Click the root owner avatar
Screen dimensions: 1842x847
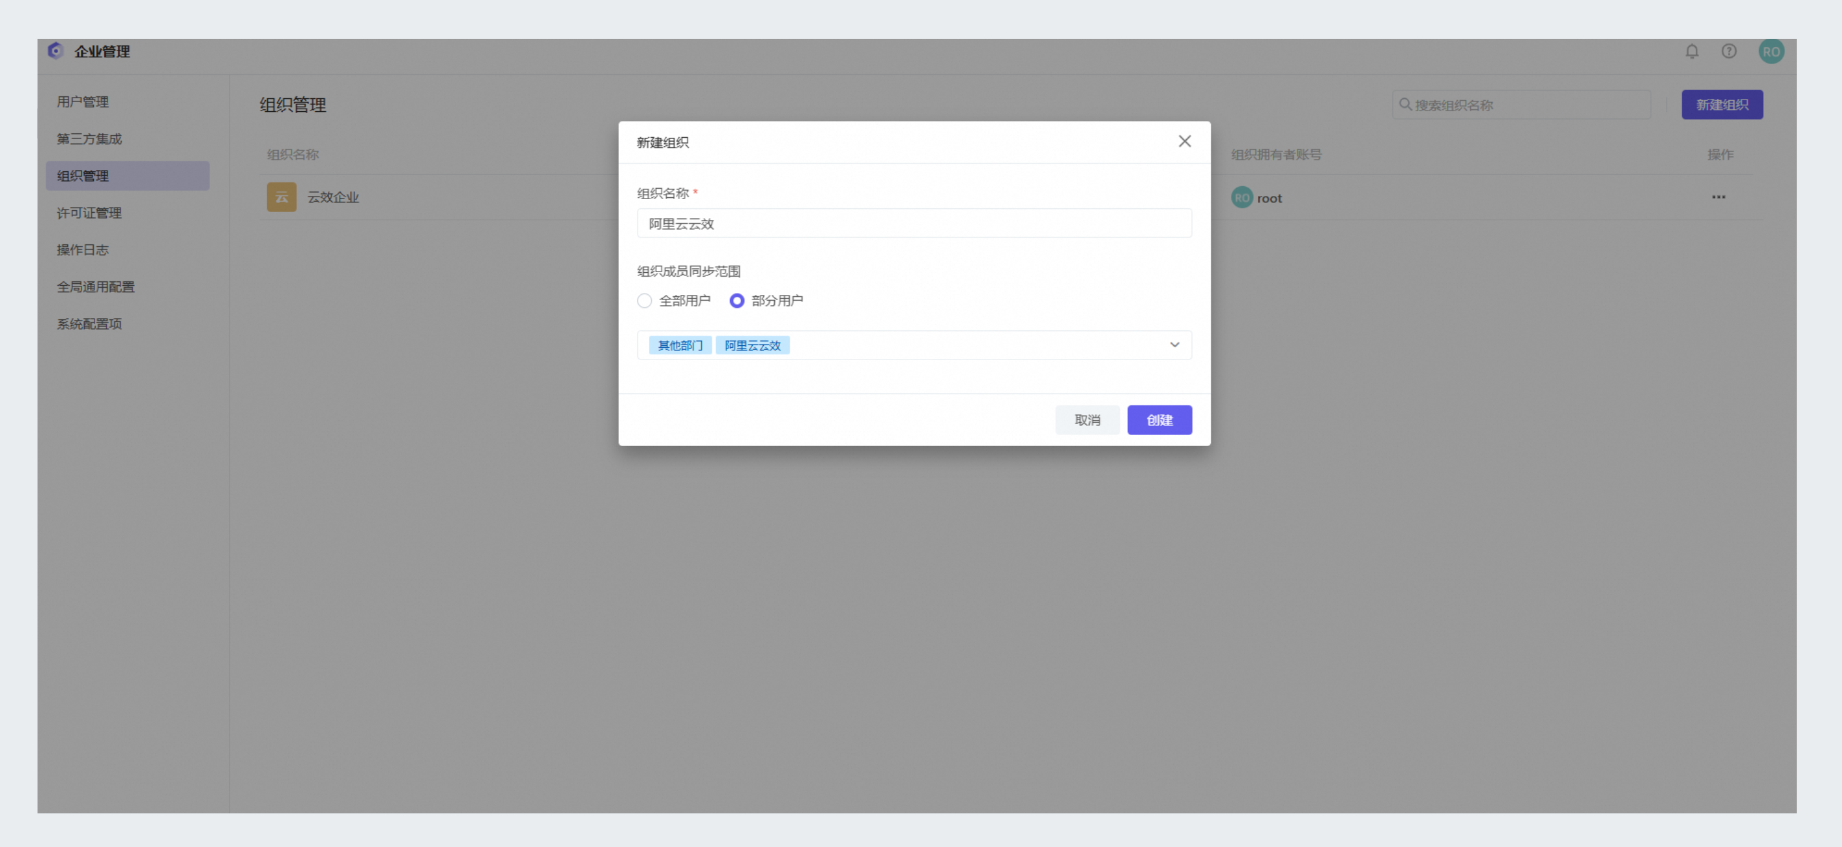point(1241,198)
